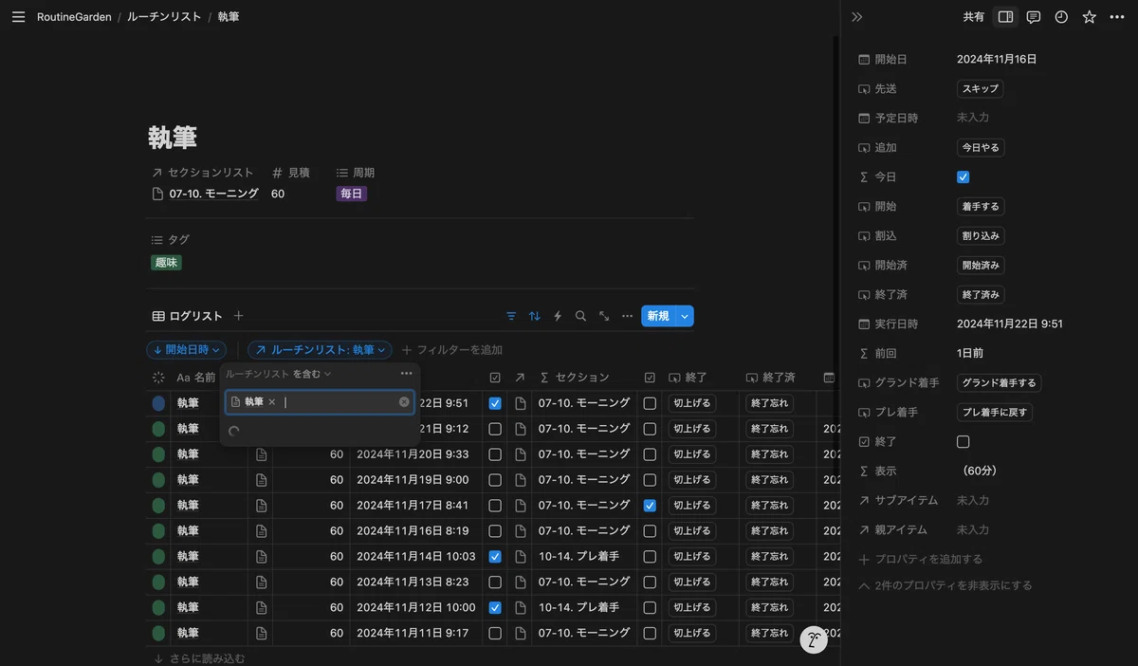Open the top-right three-dot page menu
The image size is (1138, 666).
[1117, 17]
